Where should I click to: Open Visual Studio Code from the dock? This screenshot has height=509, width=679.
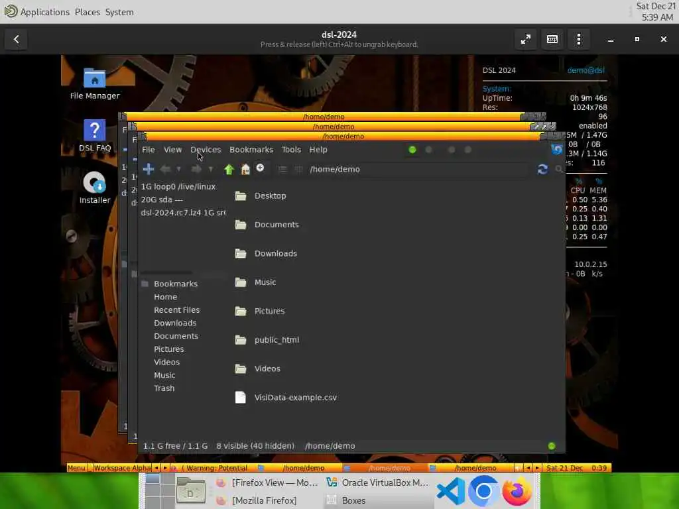tap(451, 491)
